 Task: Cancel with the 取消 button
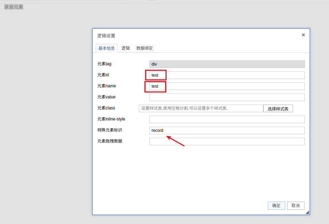(295, 206)
